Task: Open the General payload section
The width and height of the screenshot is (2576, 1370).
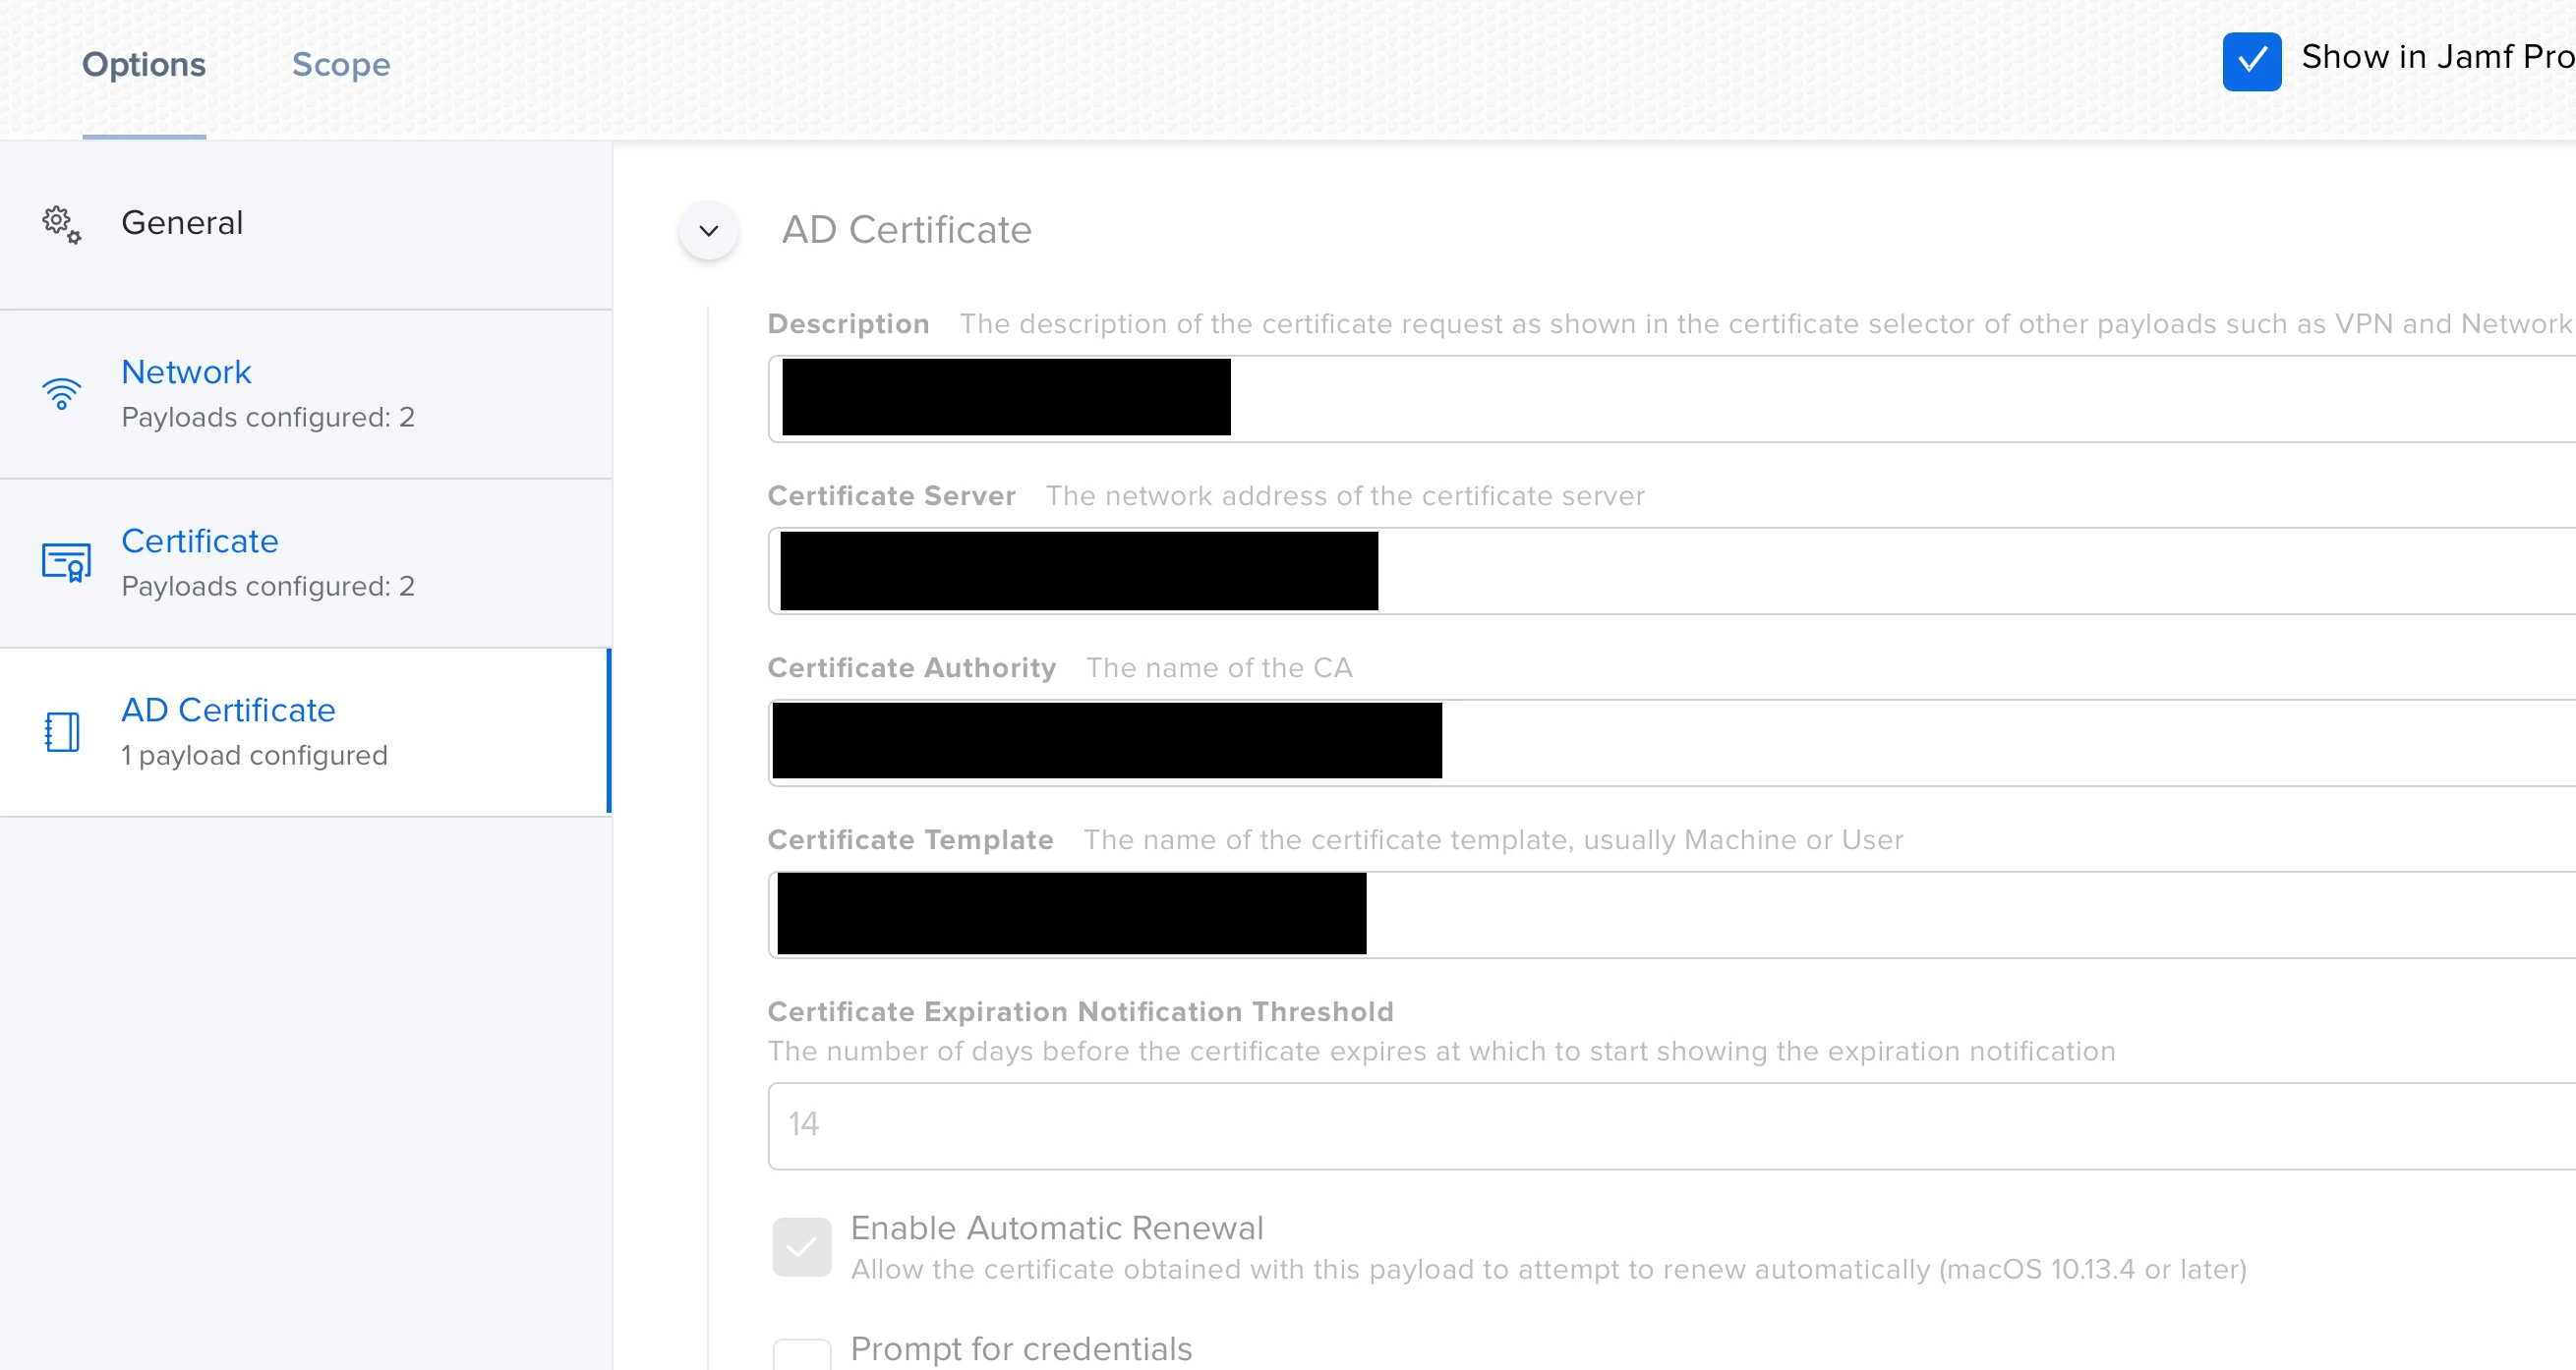Action: (306, 225)
